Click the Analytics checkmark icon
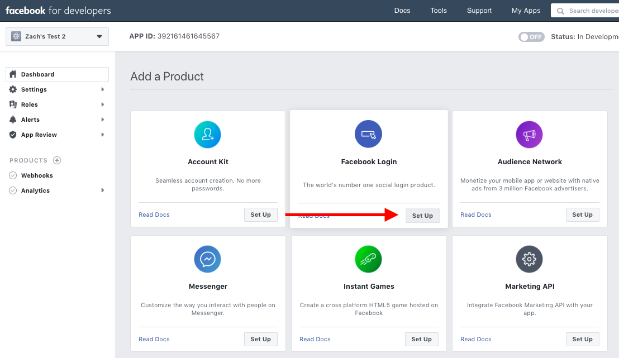Image resolution: width=619 pixels, height=358 pixels. pos(13,190)
